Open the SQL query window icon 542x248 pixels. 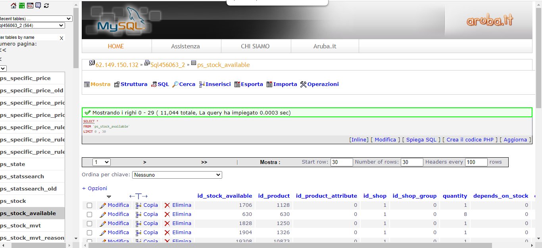(x=30, y=6)
